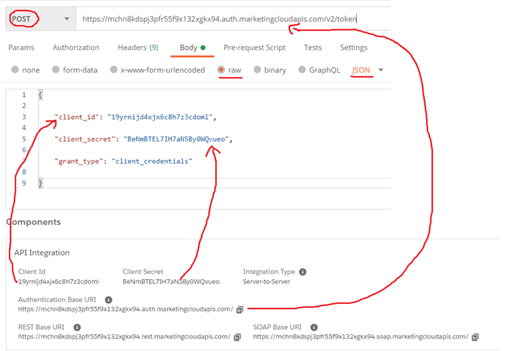The height and width of the screenshot is (351, 520).
Task: Click the grant_type line in body editor
Action: pos(123,162)
